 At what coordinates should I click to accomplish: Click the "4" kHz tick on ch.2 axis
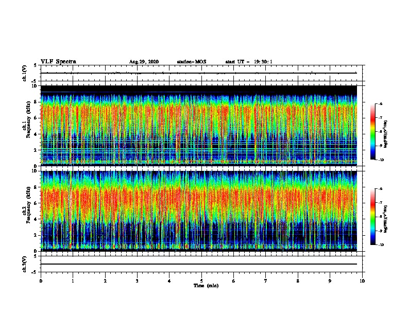(37, 219)
